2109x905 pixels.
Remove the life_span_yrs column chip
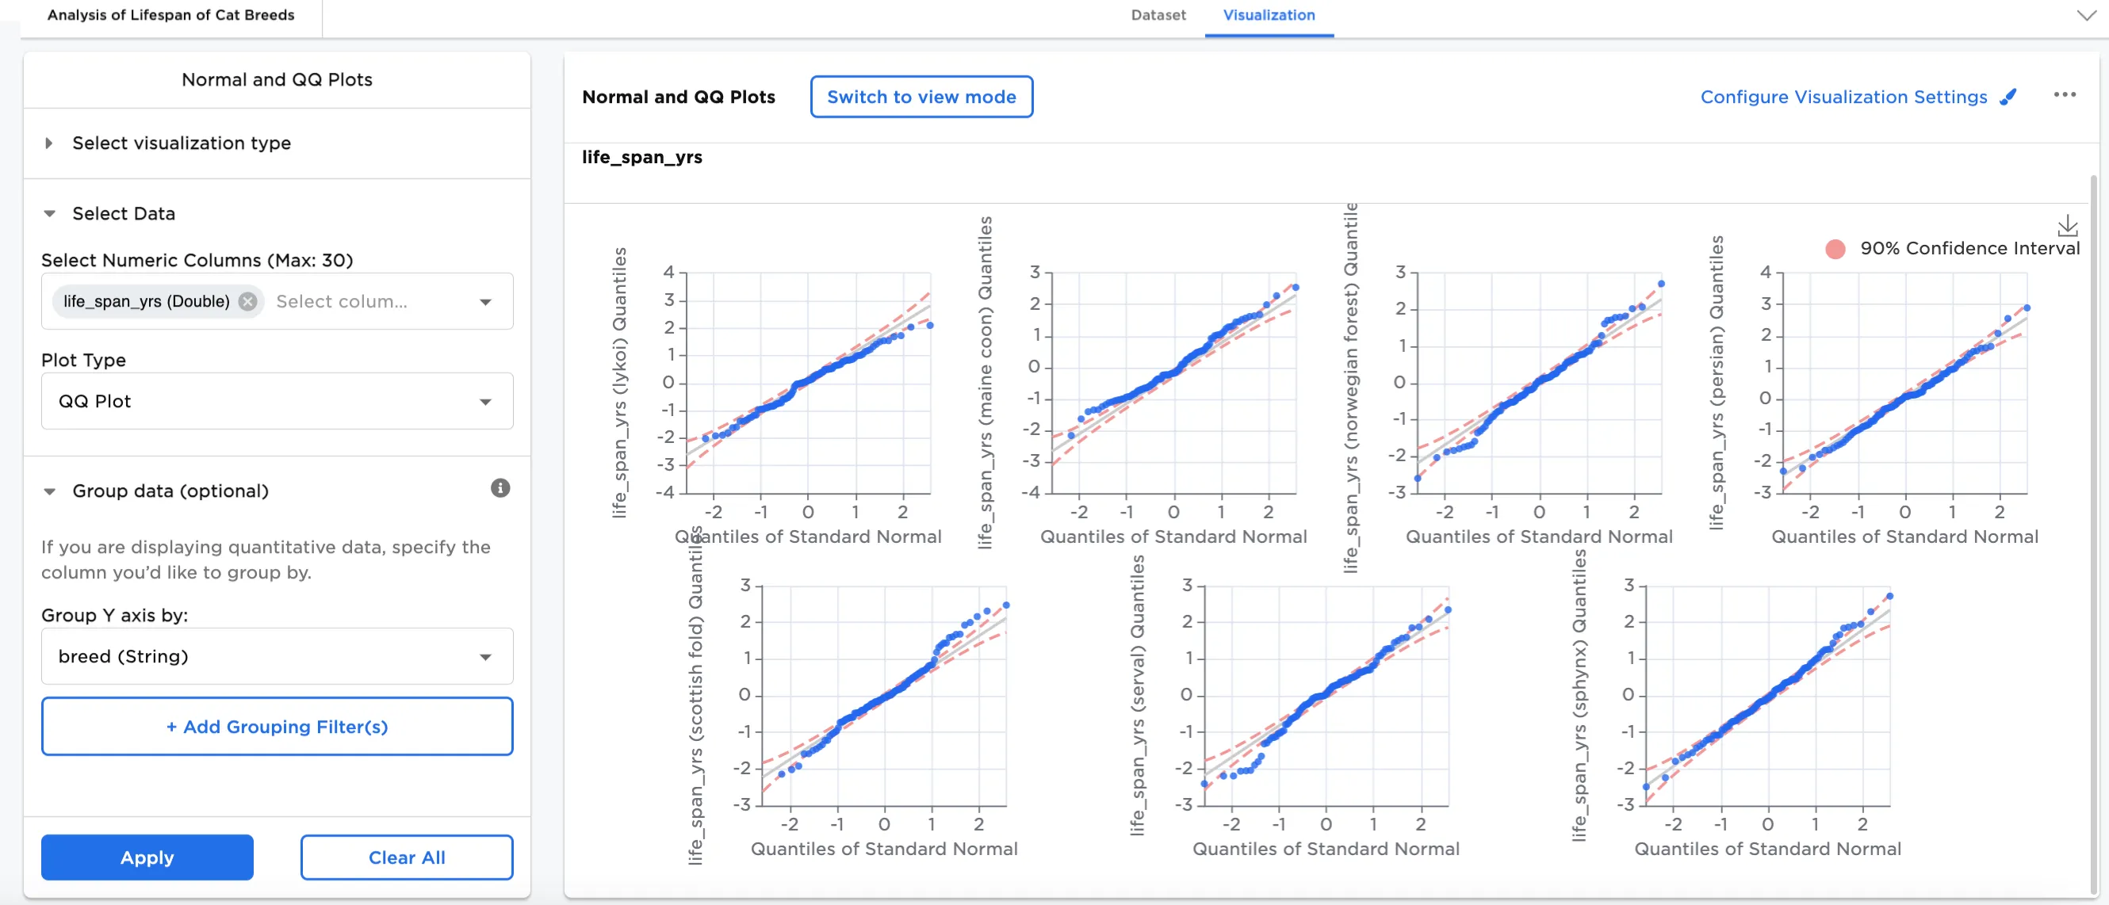point(247,302)
